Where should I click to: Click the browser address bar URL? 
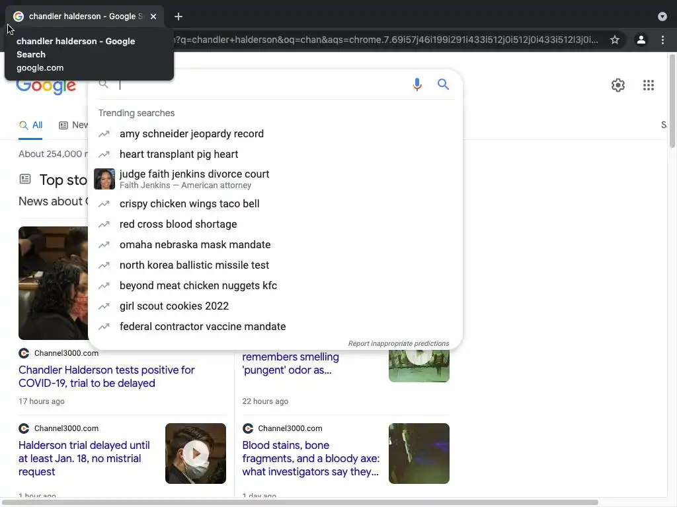point(385,40)
